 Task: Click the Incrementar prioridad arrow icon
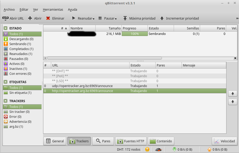(x=162, y=19)
